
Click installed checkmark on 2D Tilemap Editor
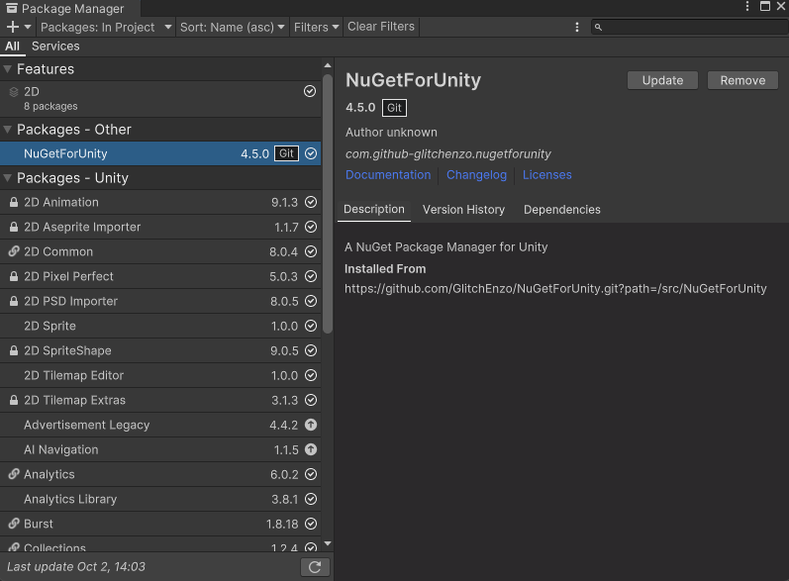tap(311, 375)
